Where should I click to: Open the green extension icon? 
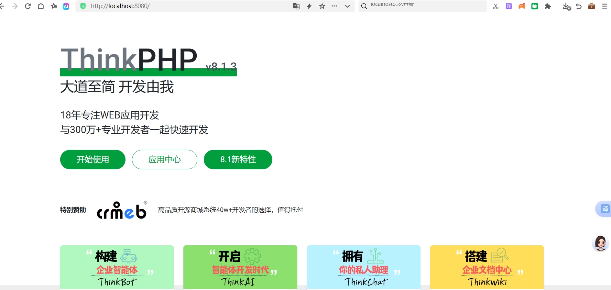pyautogui.click(x=535, y=6)
